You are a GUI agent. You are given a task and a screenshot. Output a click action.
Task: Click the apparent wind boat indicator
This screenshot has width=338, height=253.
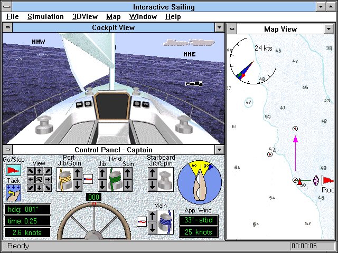pos(200,182)
